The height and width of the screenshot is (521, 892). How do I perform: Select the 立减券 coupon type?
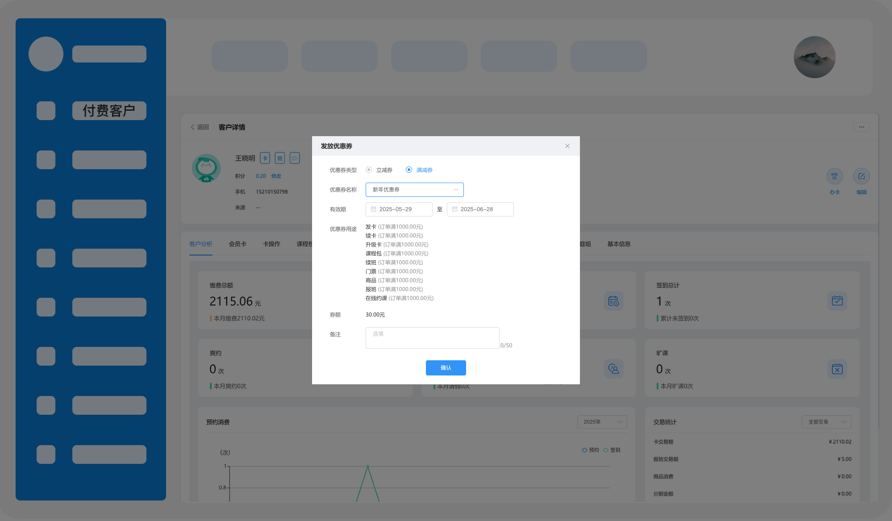click(x=369, y=170)
